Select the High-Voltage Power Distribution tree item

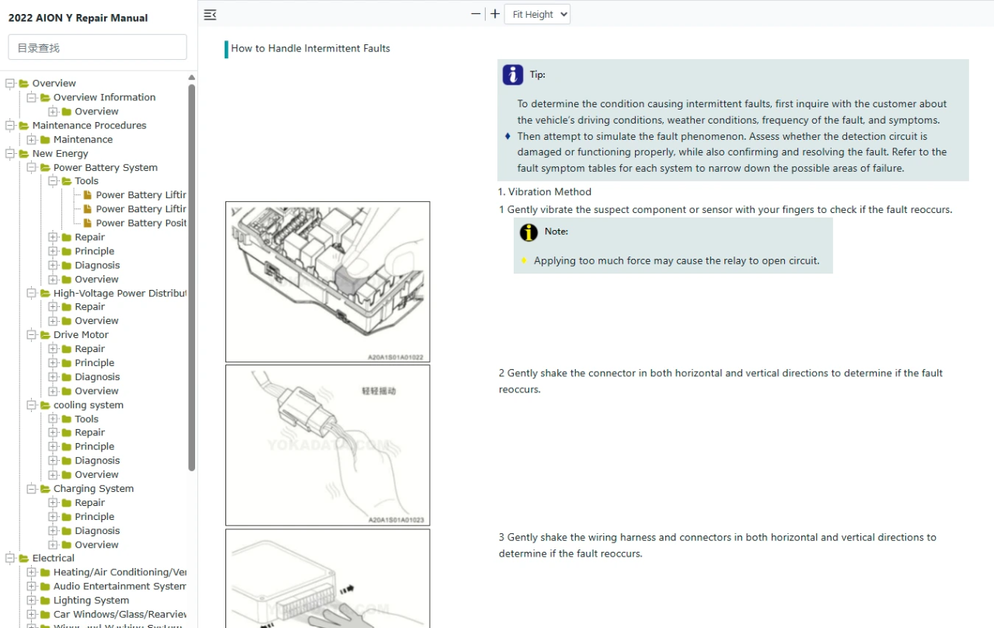[120, 293]
